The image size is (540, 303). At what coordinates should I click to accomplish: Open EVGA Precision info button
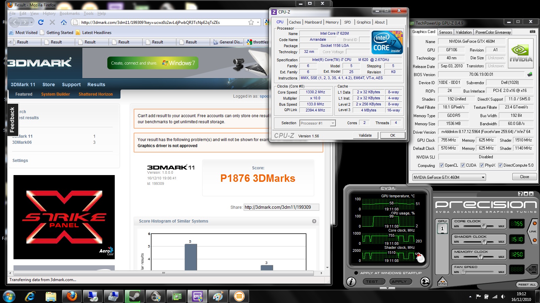click(351, 282)
